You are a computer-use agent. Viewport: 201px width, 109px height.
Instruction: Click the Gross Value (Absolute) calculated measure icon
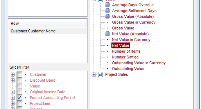pos(107,16)
